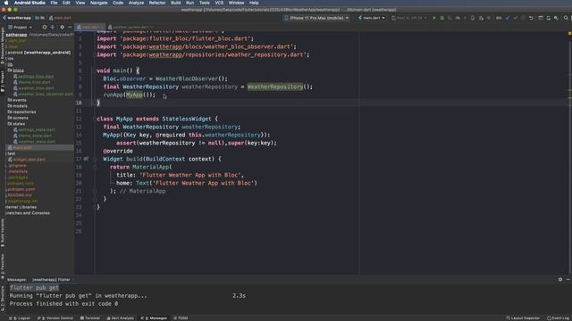Open Resource Manager side tab
572x321 pixels.
(3, 45)
